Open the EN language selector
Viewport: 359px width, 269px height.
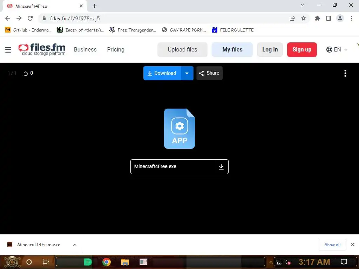[x=337, y=50]
